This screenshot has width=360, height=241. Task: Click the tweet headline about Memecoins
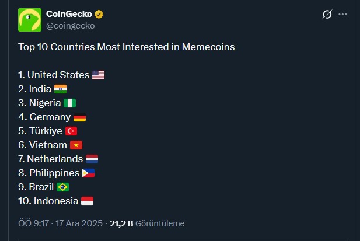pos(126,47)
